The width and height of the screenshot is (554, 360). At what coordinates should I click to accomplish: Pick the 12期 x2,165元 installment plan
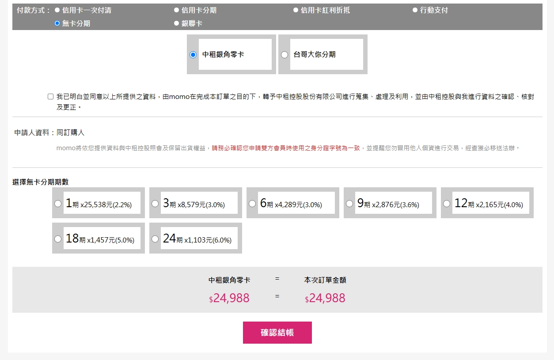(x=447, y=204)
